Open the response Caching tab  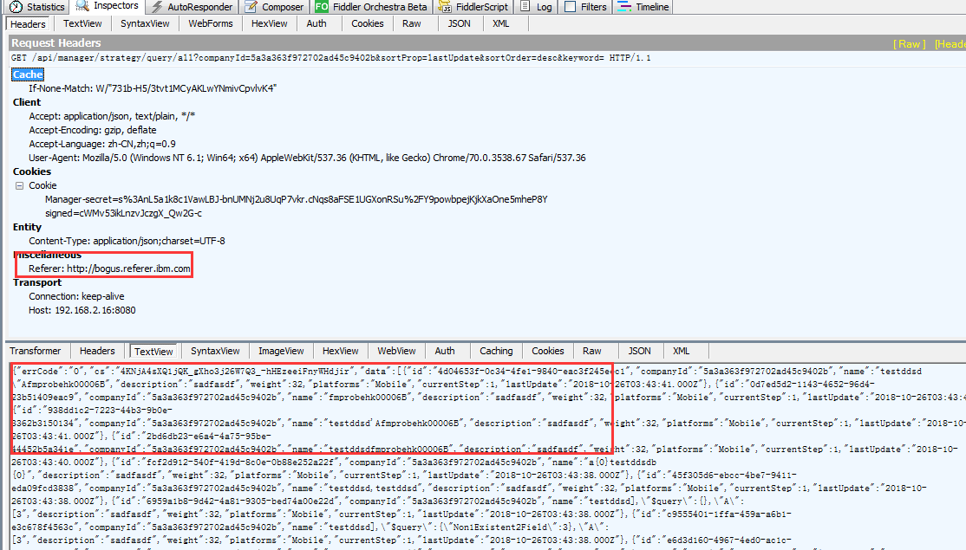tap(496, 351)
